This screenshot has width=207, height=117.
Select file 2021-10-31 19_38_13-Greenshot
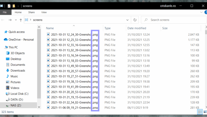[x=75, y=82]
